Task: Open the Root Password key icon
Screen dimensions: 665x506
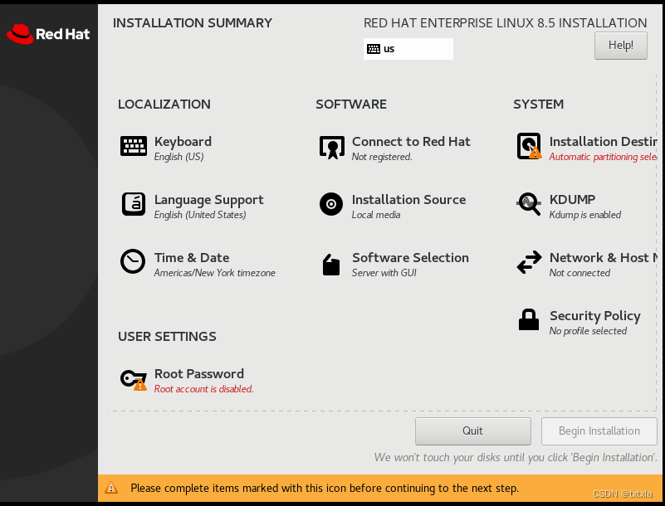Action: pyautogui.click(x=134, y=379)
